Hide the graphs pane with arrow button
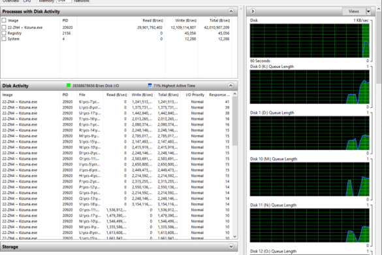The width and height of the screenshot is (382, 255). coord(253,11)
